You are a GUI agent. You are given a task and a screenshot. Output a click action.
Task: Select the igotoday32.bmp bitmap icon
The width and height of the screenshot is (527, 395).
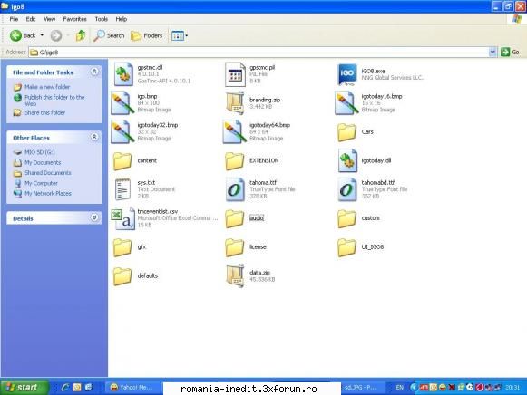122,132
